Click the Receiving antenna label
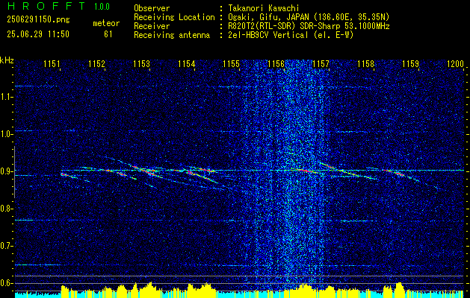Image resolution: width=470 pixels, height=298 pixels. pos(172,35)
